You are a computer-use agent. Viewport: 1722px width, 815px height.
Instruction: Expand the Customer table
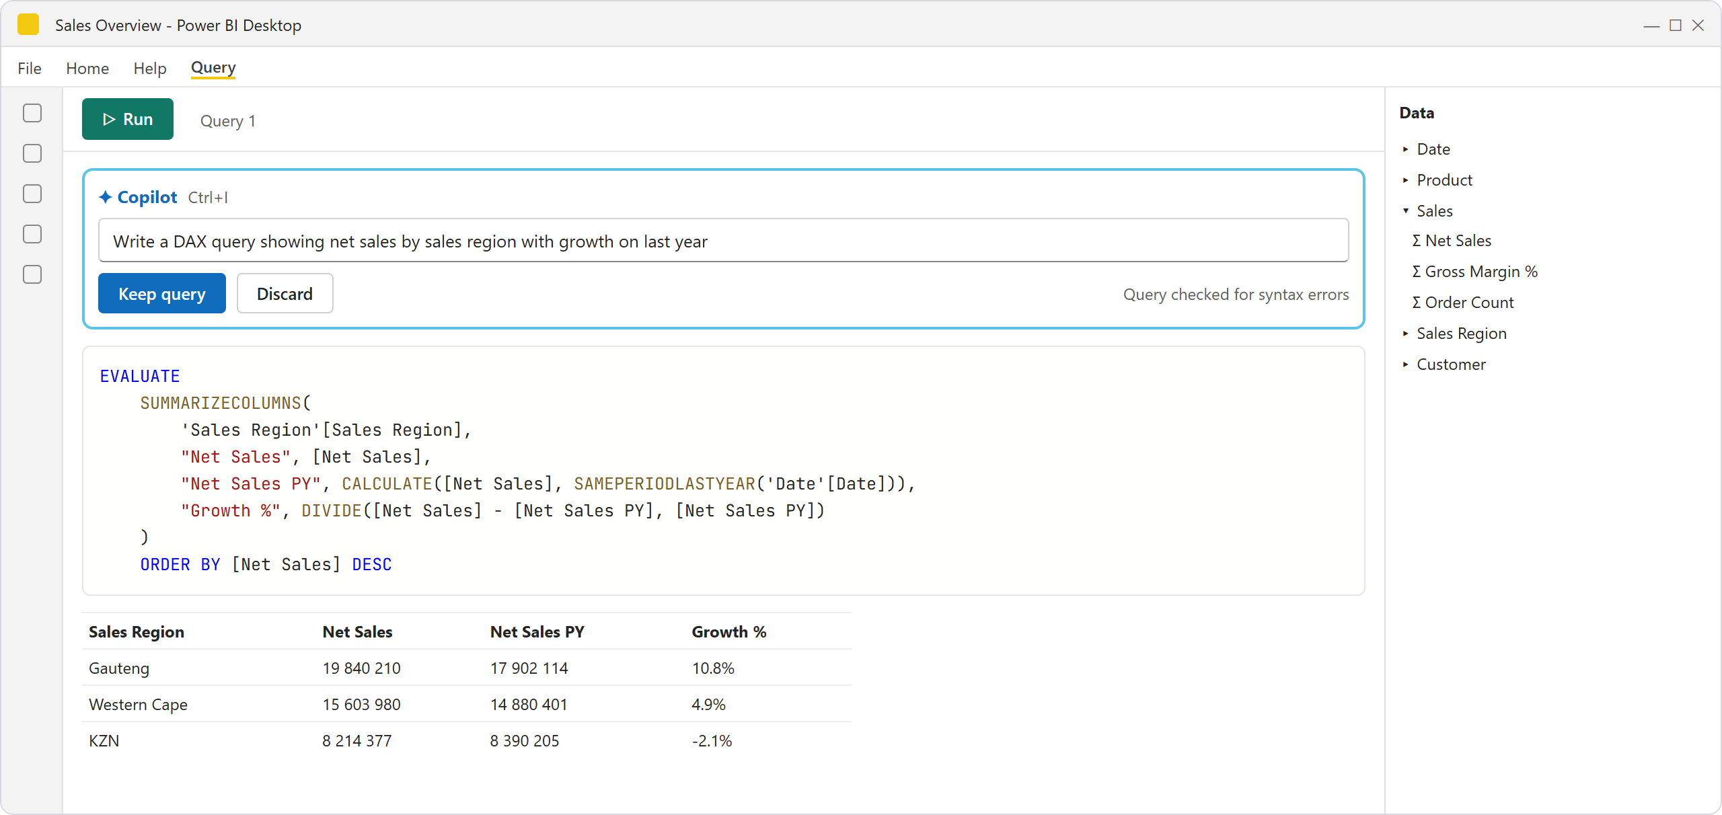[x=1405, y=364]
